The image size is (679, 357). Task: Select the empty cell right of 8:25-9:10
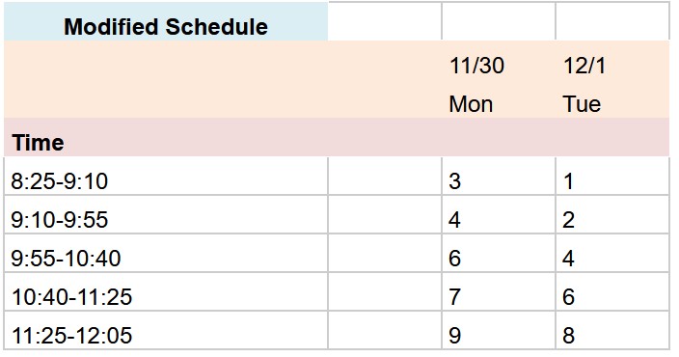point(385,176)
